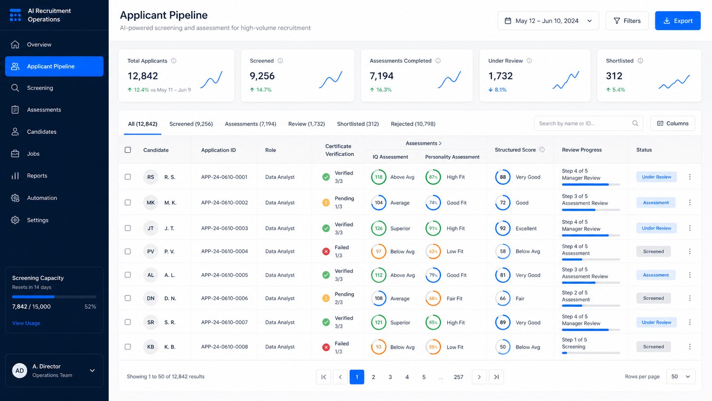Open Jobs via its briefcase icon
The height and width of the screenshot is (401, 712).
pyautogui.click(x=15, y=153)
